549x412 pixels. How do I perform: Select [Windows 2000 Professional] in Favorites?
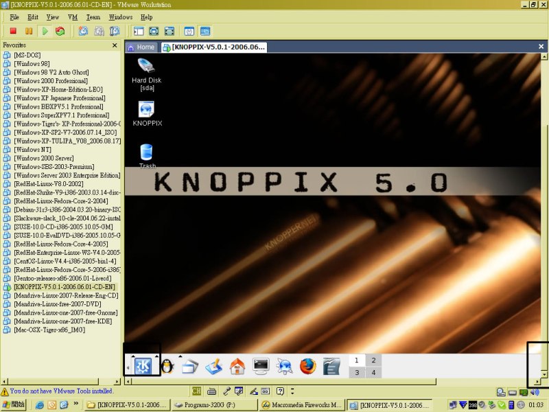(x=51, y=81)
